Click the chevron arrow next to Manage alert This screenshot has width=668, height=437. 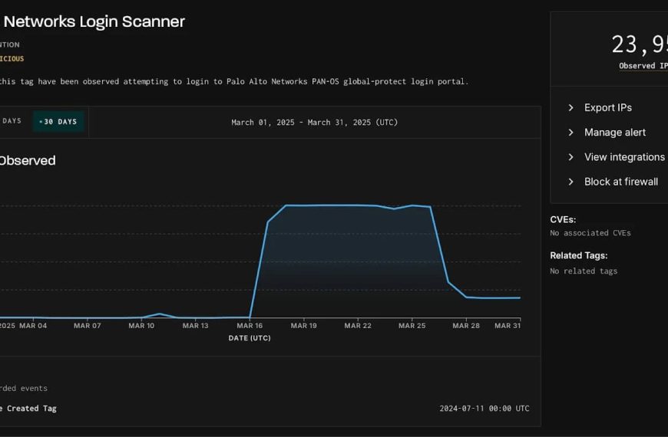click(x=570, y=133)
